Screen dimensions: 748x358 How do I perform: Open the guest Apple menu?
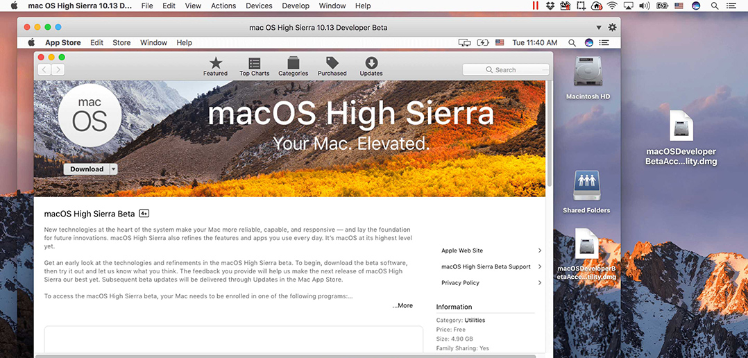click(x=31, y=42)
